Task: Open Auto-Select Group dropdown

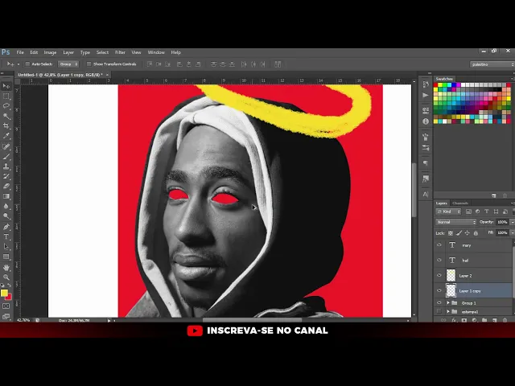Action: [68, 64]
